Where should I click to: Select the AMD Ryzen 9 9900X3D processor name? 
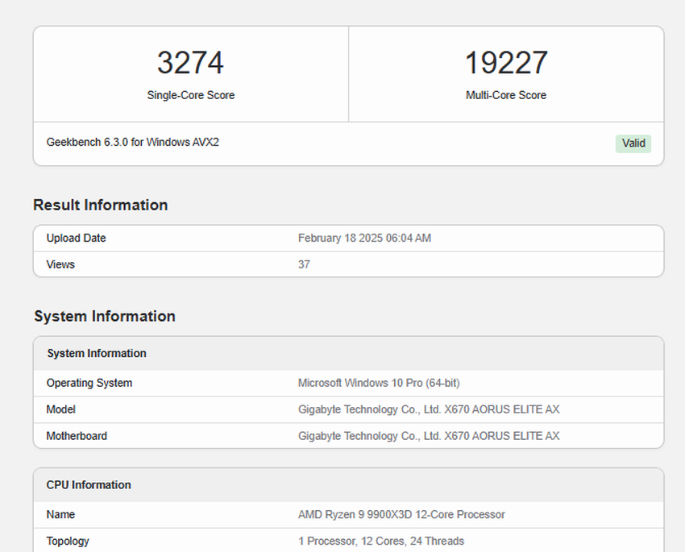click(x=401, y=514)
